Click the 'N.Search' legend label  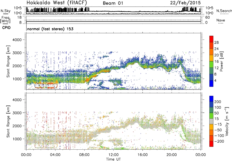pos(224,11)
